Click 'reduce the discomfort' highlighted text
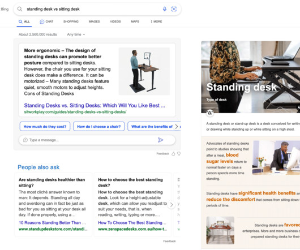The width and height of the screenshot is (300, 250). (x=230, y=199)
